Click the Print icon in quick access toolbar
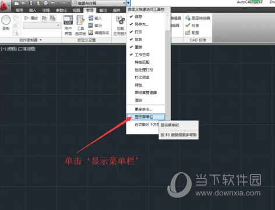The height and width of the screenshot is (210, 275). click(45, 3)
